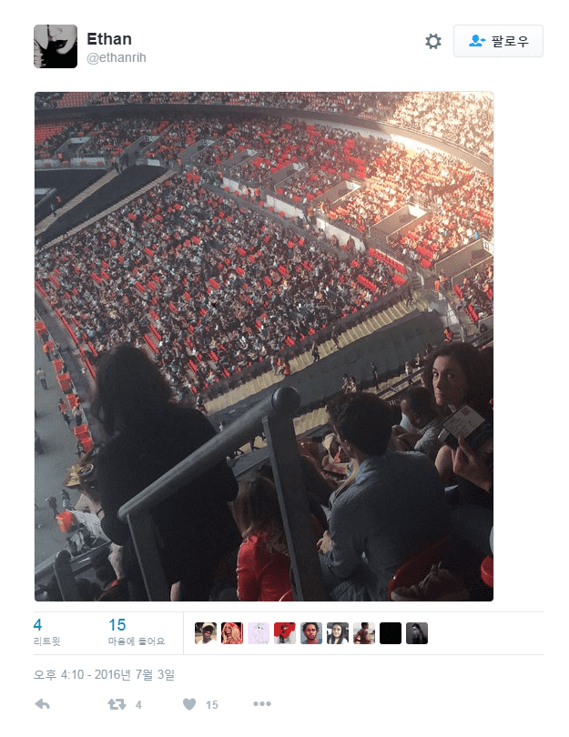The height and width of the screenshot is (737, 569).
Task: Open the Ethan display name link
Action: coord(109,39)
